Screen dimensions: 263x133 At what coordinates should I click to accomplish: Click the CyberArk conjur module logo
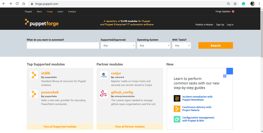coord(104,75)
